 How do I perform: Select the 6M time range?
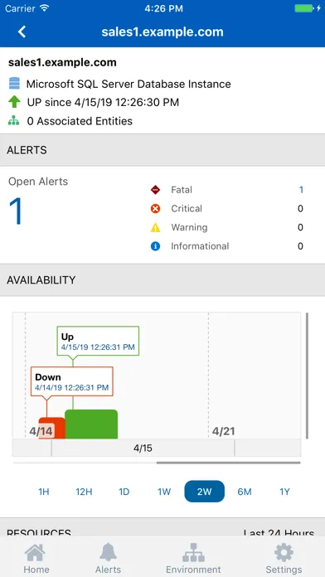245,492
